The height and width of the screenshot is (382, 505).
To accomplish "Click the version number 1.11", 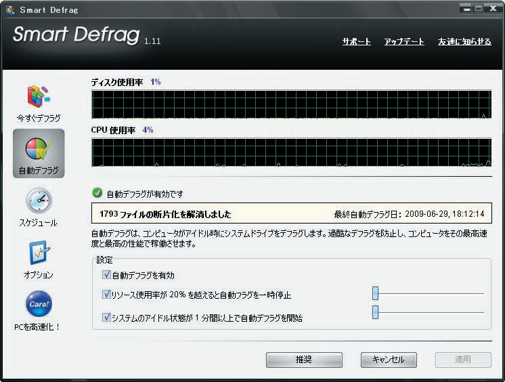I will [152, 41].
